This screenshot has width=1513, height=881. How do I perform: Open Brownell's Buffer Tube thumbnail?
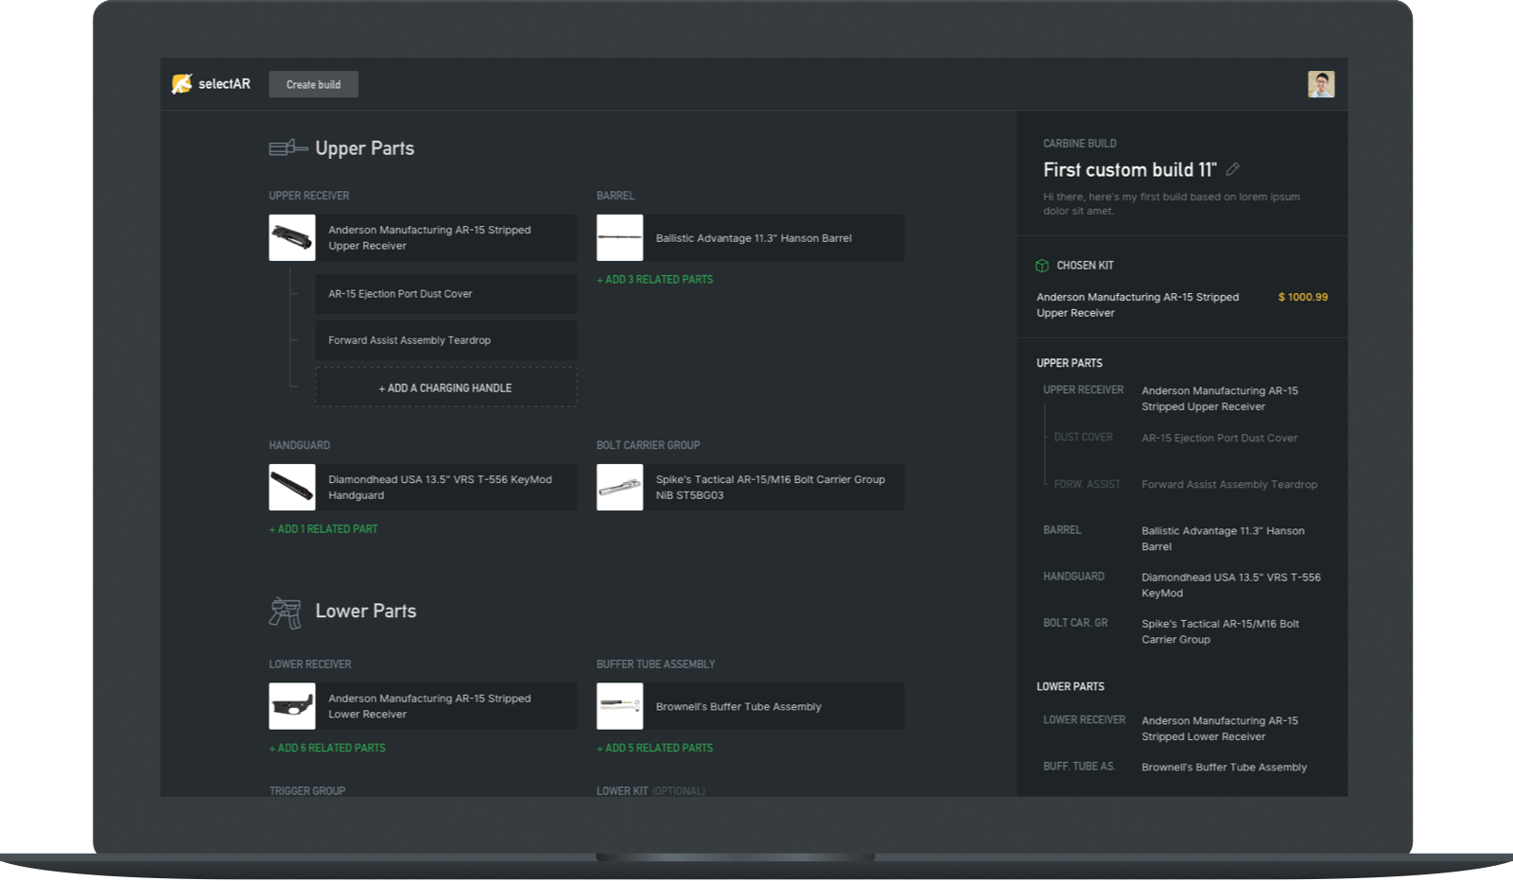[x=619, y=706]
